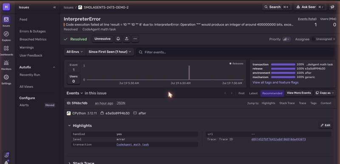The height and width of the screenshot is (164, 340).
Task: Open the Events selector dropdown
Action: (75, 93)
